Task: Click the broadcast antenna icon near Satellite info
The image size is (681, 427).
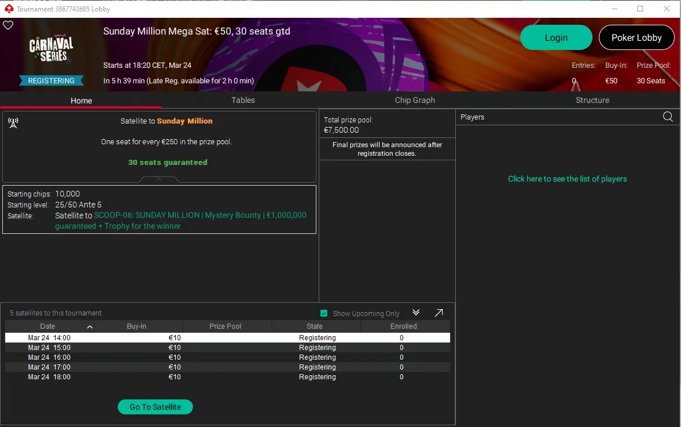Action: pos(13,123)
